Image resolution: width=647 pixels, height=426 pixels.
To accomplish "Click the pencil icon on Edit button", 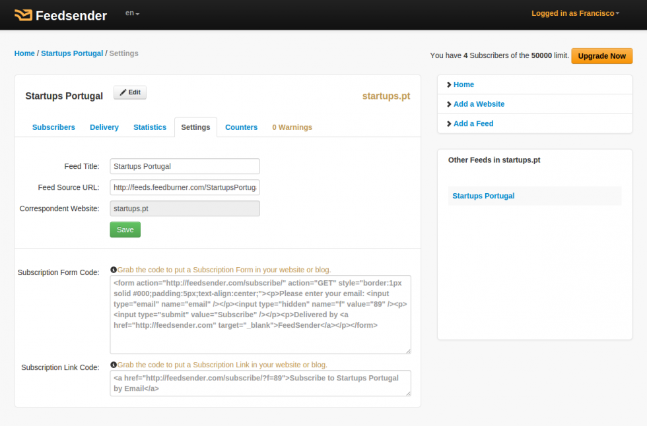I will (x=123, y=92).
